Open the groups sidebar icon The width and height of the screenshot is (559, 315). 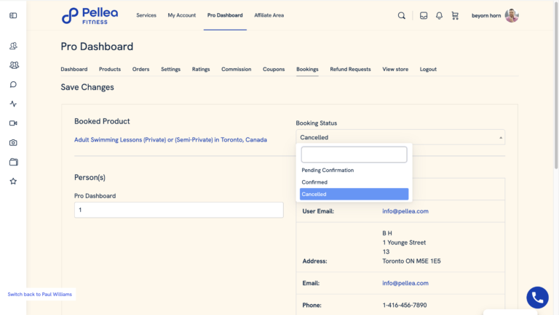[x=14, y=65]
